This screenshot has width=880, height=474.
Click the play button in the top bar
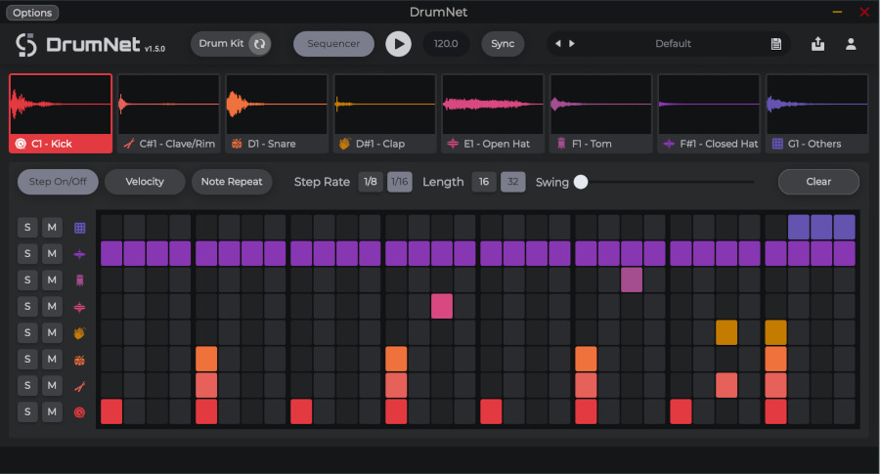pos(398,44)
